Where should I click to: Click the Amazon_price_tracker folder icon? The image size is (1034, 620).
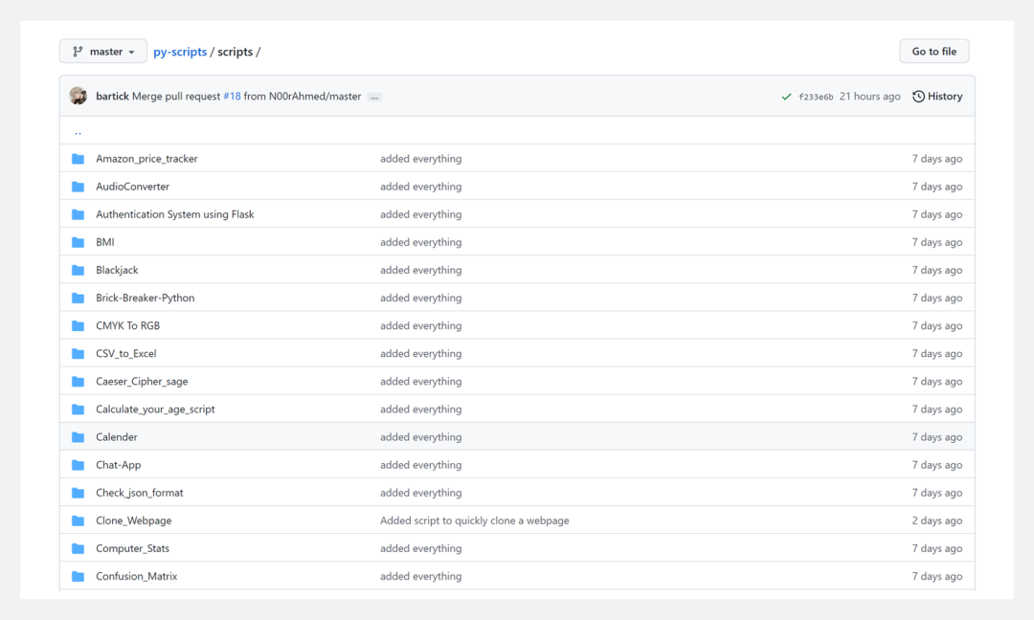coord(79,159)
